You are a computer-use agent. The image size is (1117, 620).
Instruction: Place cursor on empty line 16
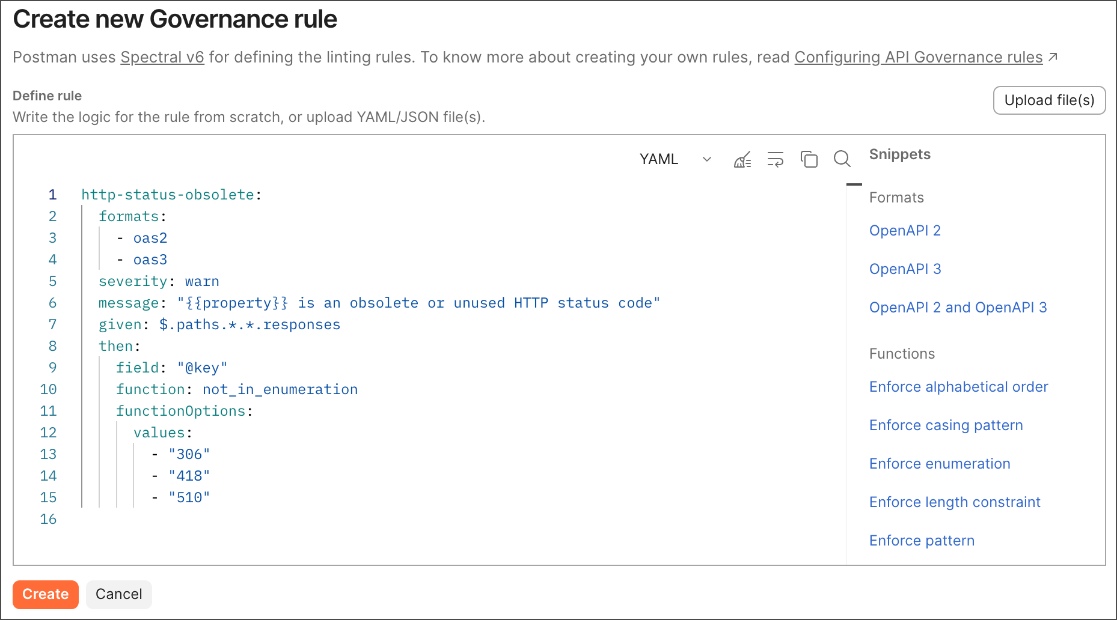point(240,519)
